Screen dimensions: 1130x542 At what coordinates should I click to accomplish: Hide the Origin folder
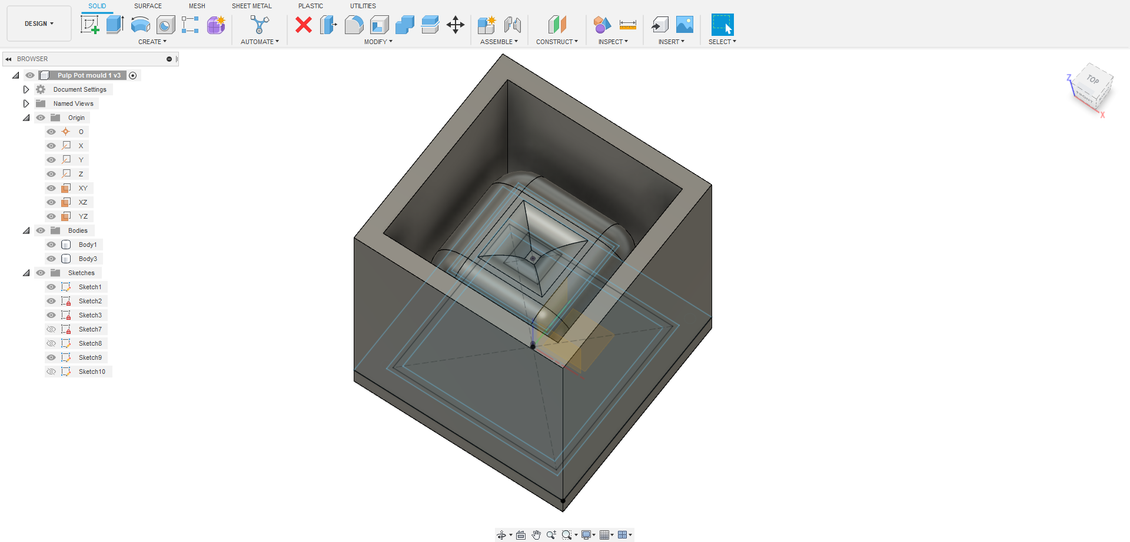41,118
